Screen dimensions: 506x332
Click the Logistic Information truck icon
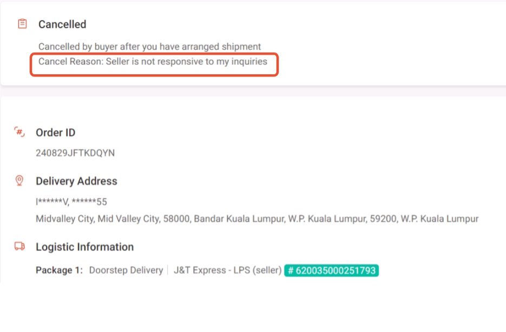click(x=19, y=246)
